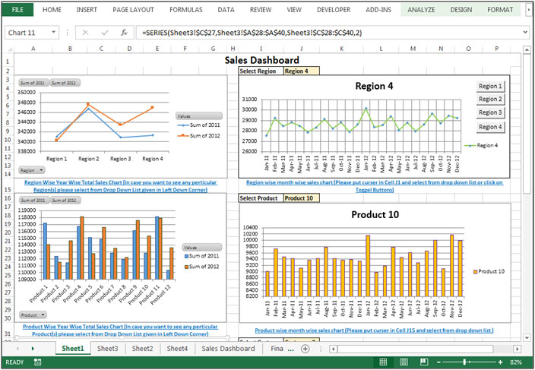
Task: Open the PAGE LAYOUT tab
Action: (134, 10)
